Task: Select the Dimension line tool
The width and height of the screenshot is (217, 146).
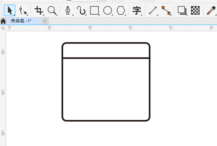Action: pos(153,10)
